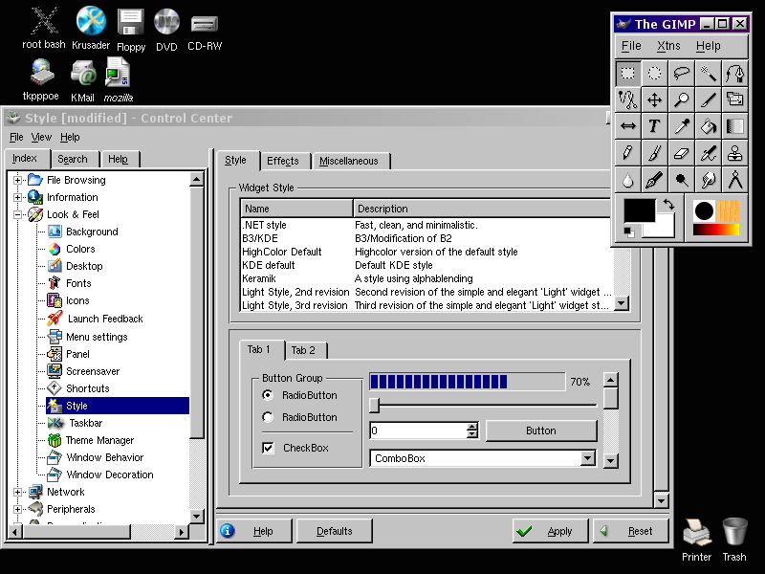This screenshot has height=574, width=765.
Task: Select the Bucket Fill tool
Action: (708, 125)
